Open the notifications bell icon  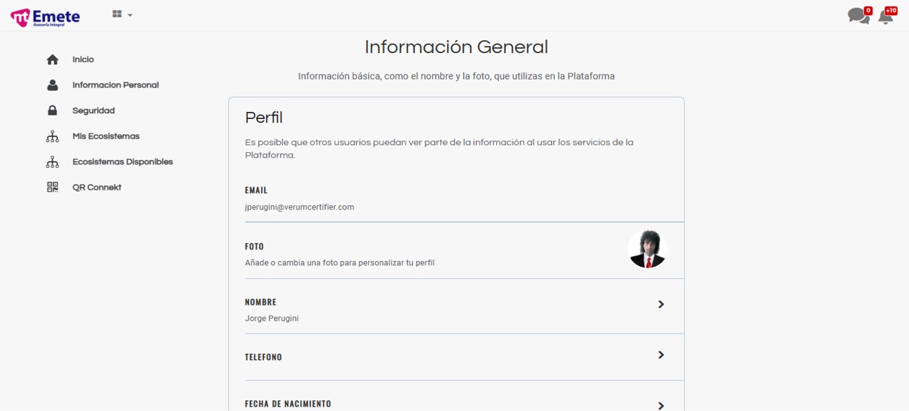click(886, 17)
